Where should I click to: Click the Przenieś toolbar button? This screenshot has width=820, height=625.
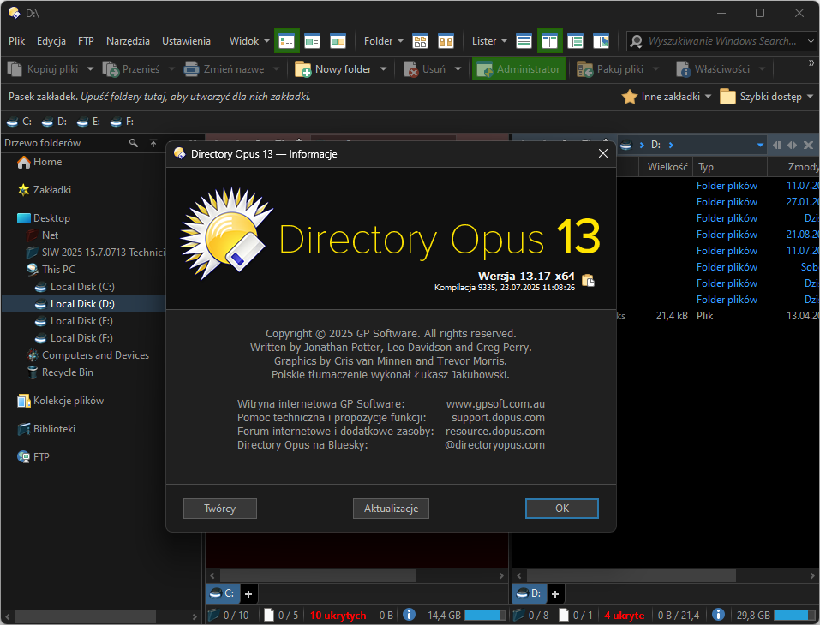point(132,69)
